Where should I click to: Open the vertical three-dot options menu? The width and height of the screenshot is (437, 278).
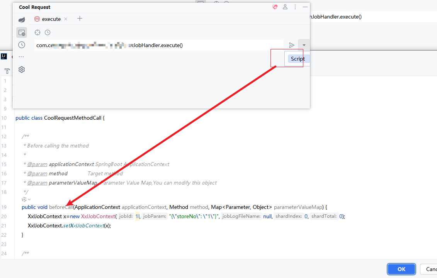click(295, 7)
